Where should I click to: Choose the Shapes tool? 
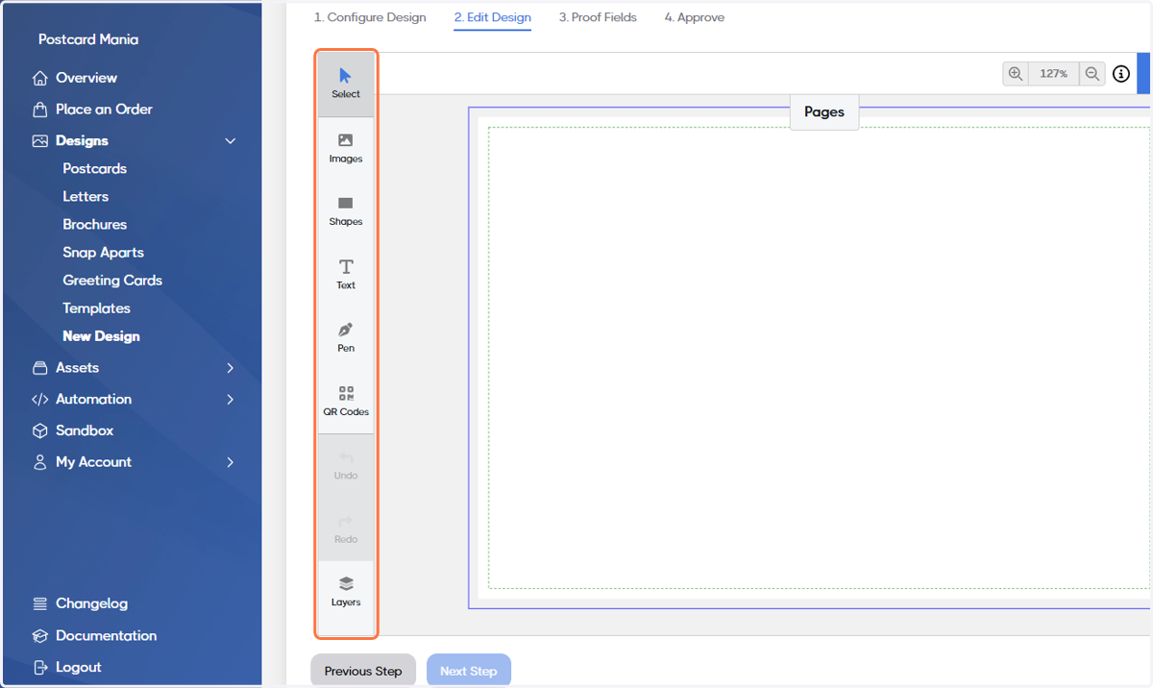coord(346,211)
